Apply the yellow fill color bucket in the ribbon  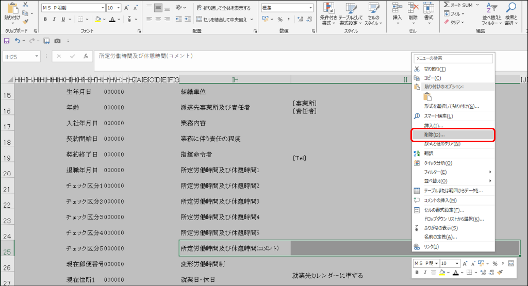98,20
